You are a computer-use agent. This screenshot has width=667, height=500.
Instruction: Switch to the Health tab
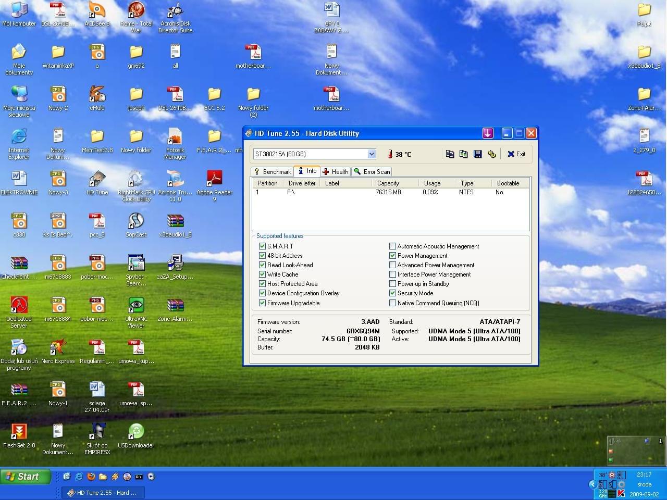(335, 172)
